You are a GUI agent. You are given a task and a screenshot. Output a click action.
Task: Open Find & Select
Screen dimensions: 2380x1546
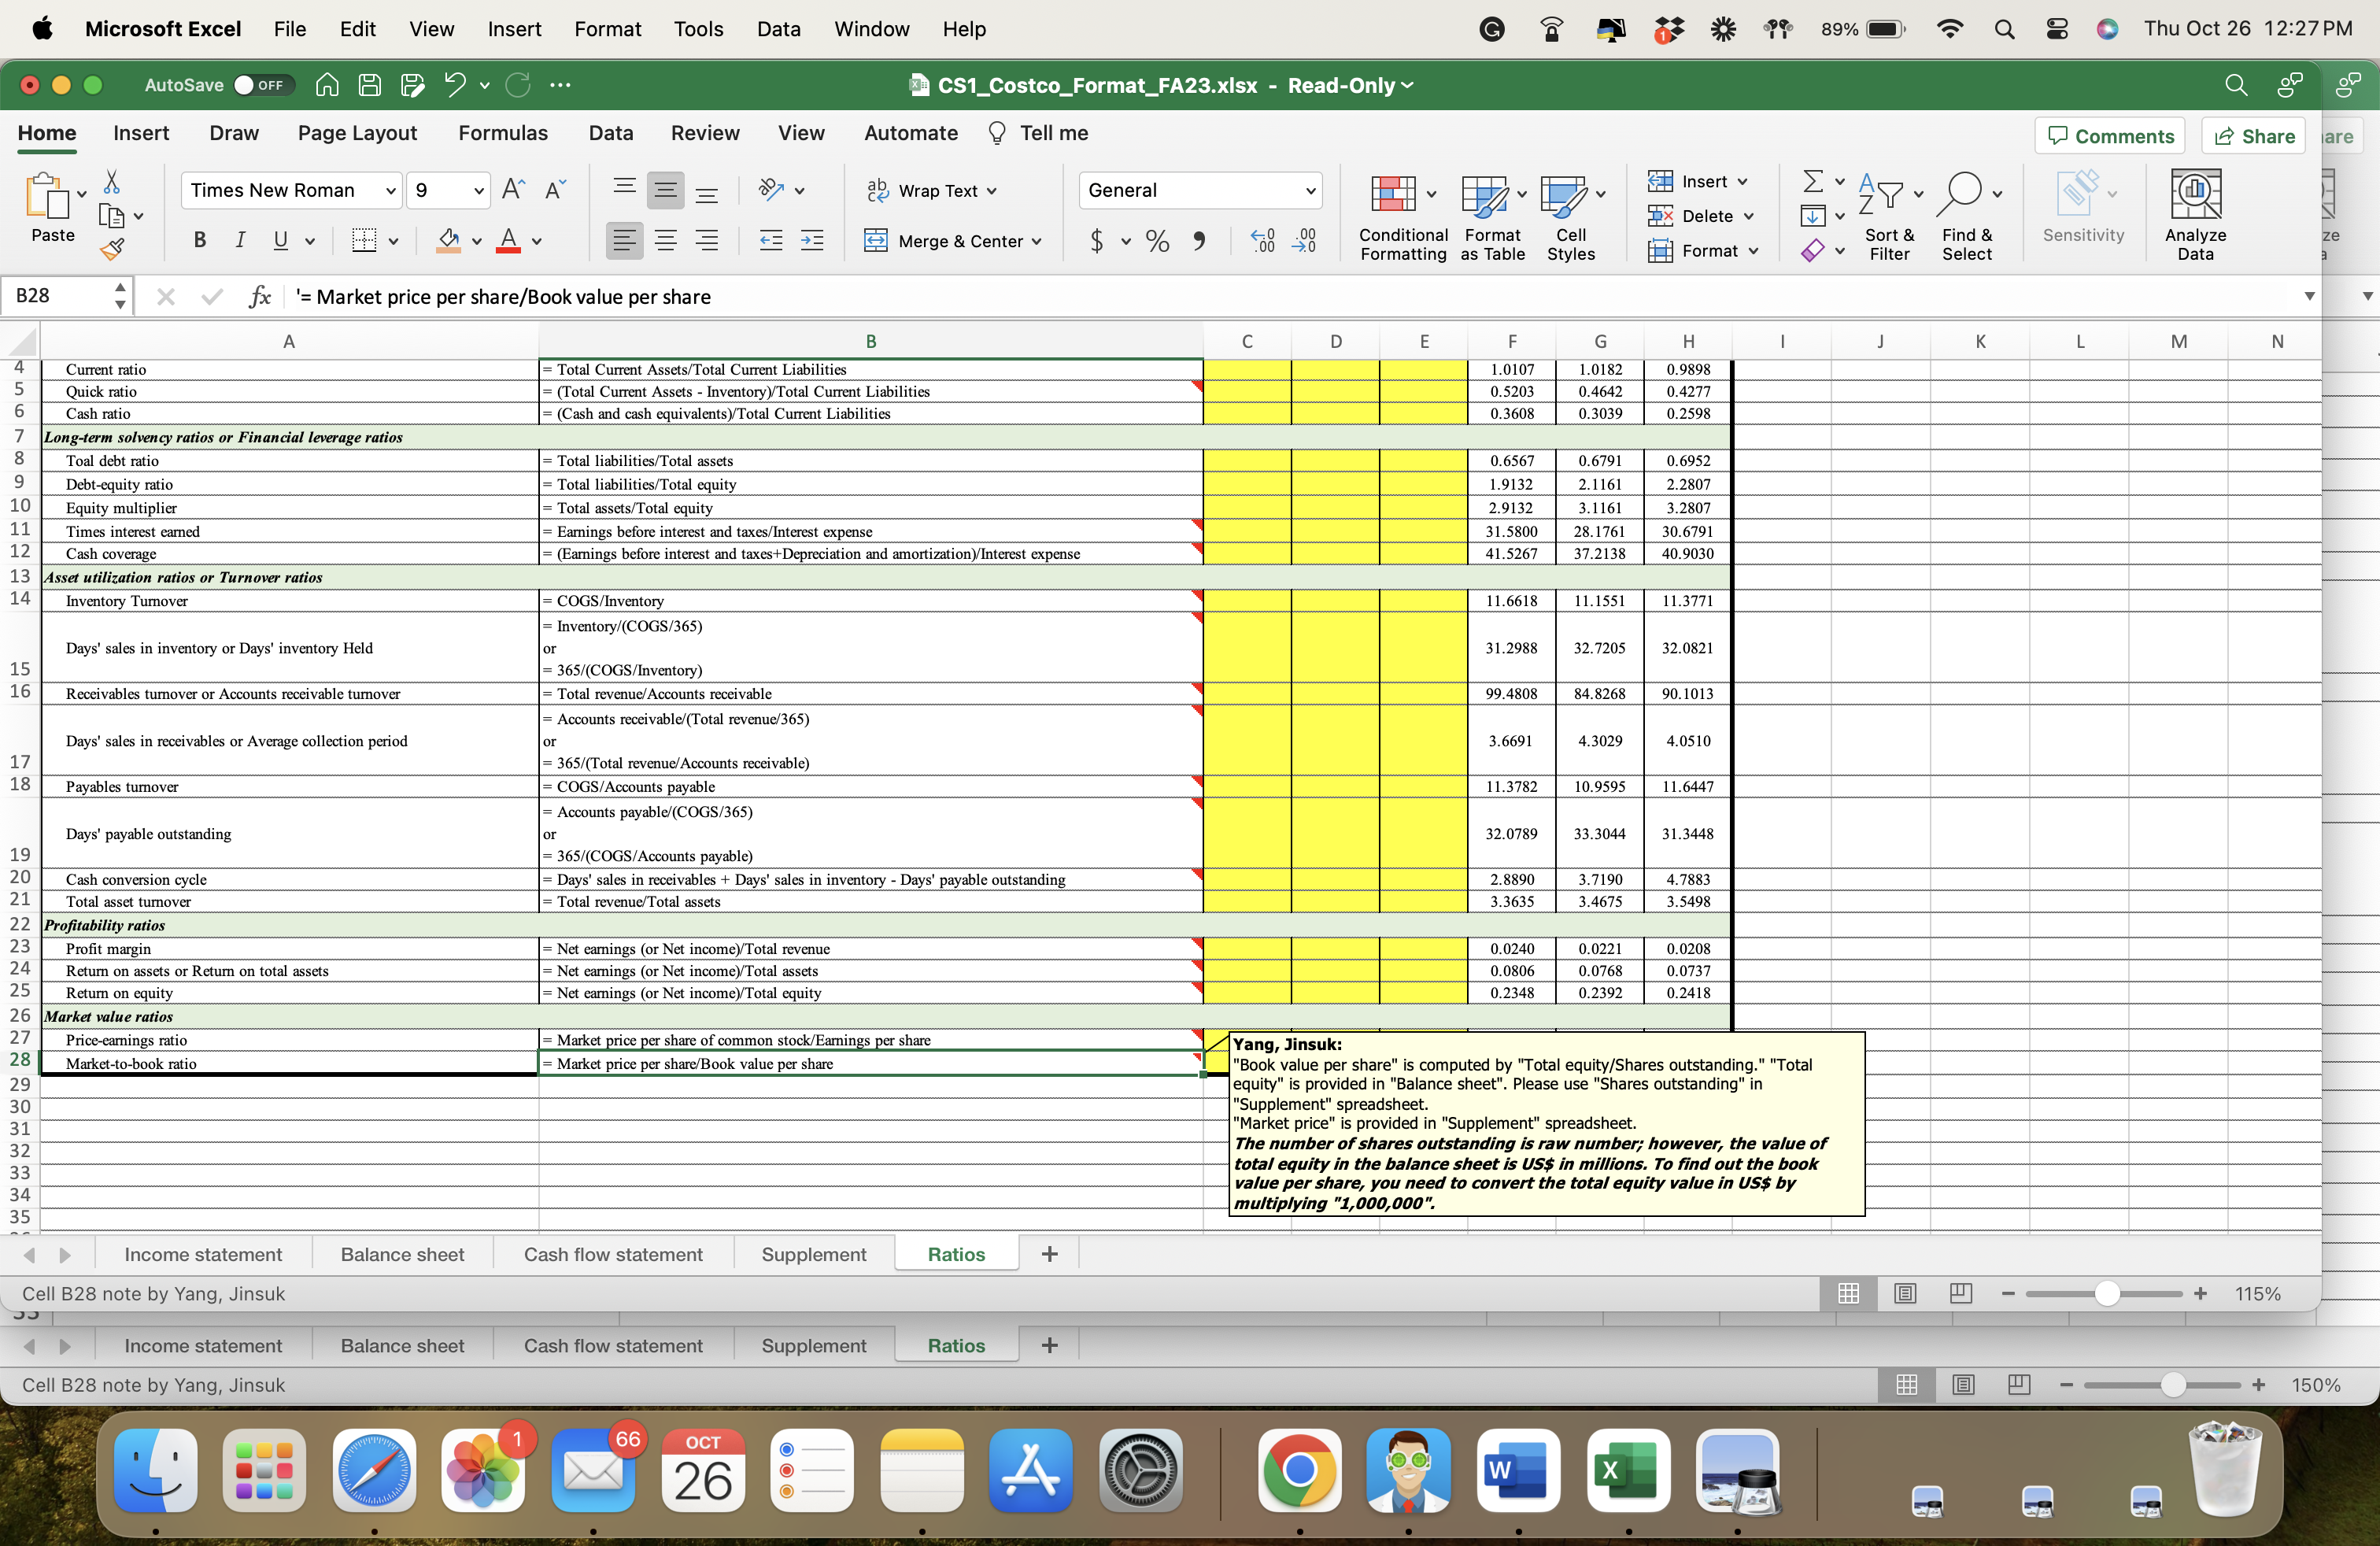(1967, 217)
